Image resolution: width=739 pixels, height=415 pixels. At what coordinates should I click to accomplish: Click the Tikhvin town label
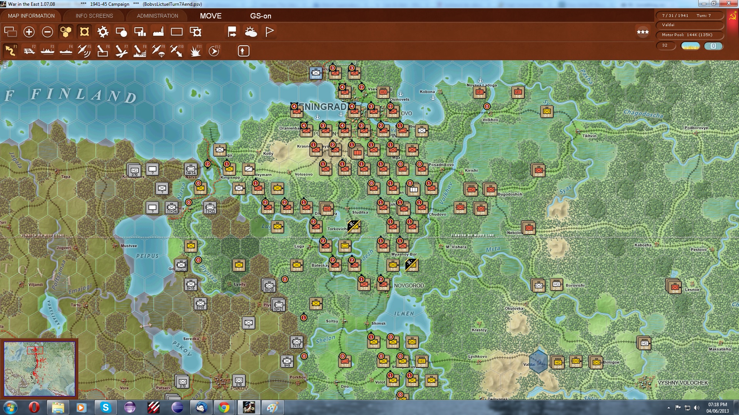[589, 136]
